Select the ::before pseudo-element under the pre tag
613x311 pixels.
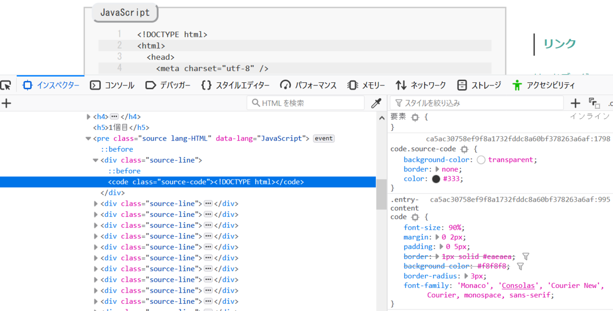(116, 149)
